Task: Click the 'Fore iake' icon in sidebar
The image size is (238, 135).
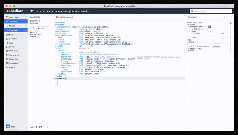Action: pos(7,51)
